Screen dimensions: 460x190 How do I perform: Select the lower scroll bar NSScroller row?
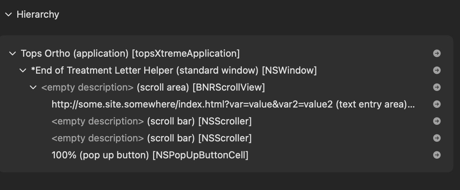(151, 138)
